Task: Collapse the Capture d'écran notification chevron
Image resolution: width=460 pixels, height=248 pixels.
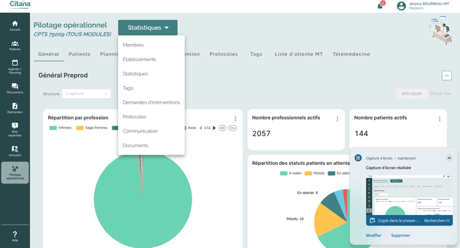Action: tap(449, 158)
